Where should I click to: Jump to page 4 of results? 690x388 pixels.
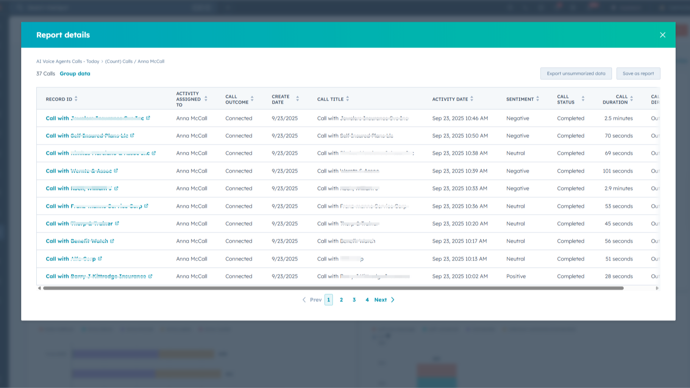367,299
